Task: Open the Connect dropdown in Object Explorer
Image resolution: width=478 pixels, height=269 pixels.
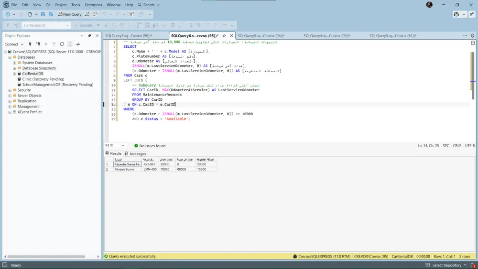Action: coord(14,44)
